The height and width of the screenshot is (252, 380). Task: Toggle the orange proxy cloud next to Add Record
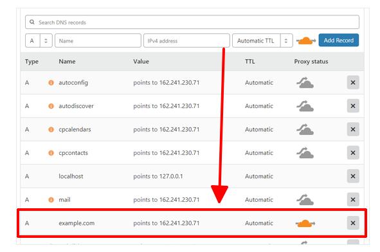pos(306,40)
